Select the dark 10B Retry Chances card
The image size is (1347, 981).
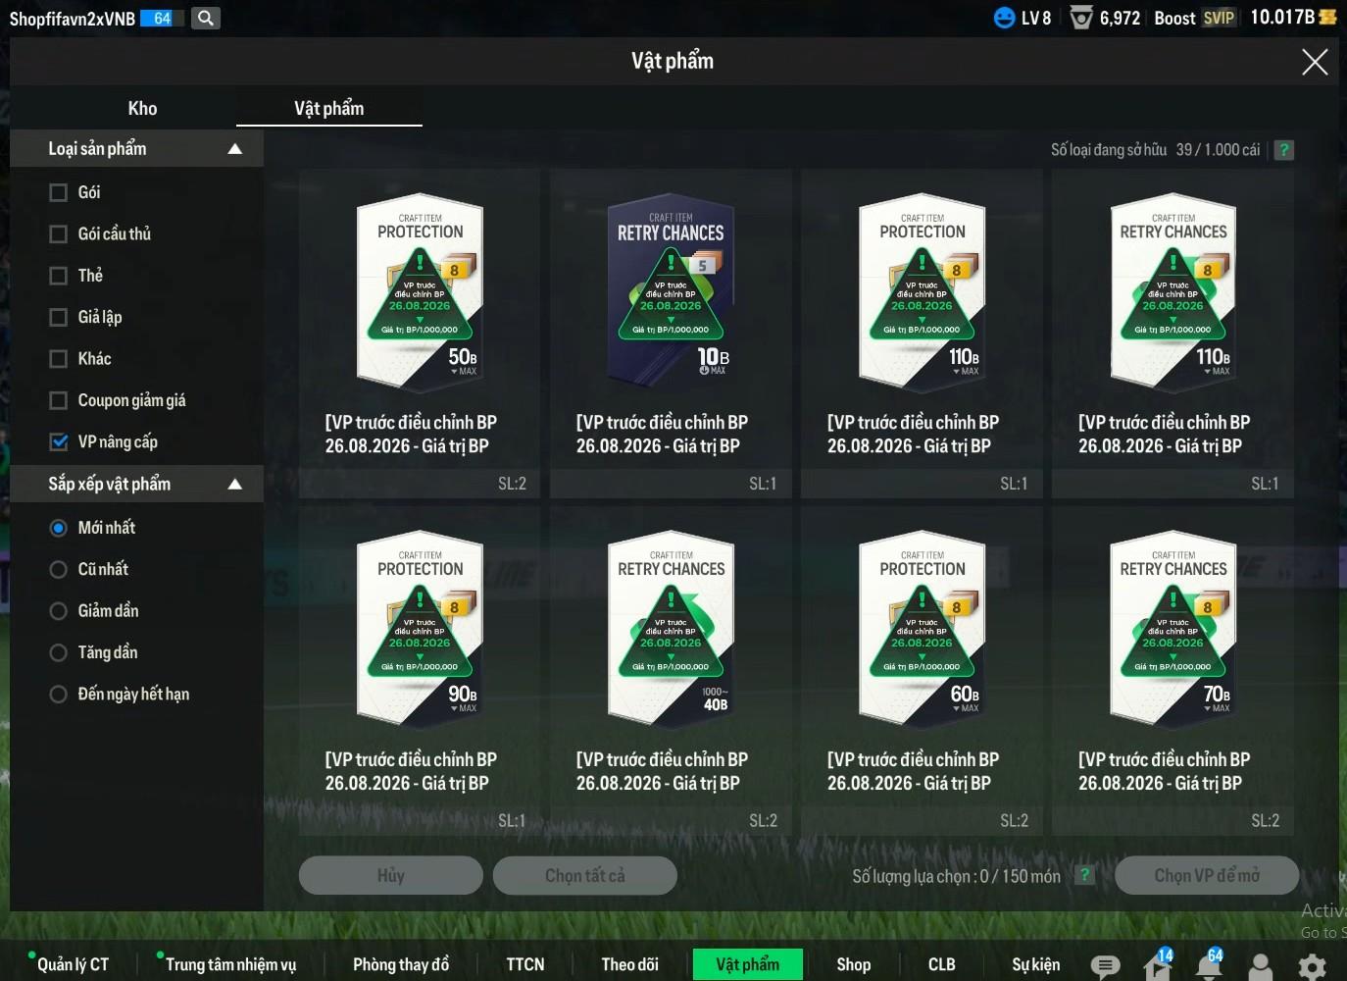[x=672, y=334]
